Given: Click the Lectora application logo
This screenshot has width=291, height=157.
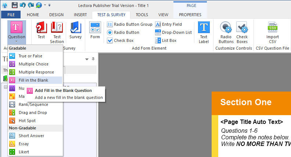Looking at the screenshot, I should point(5,6).
